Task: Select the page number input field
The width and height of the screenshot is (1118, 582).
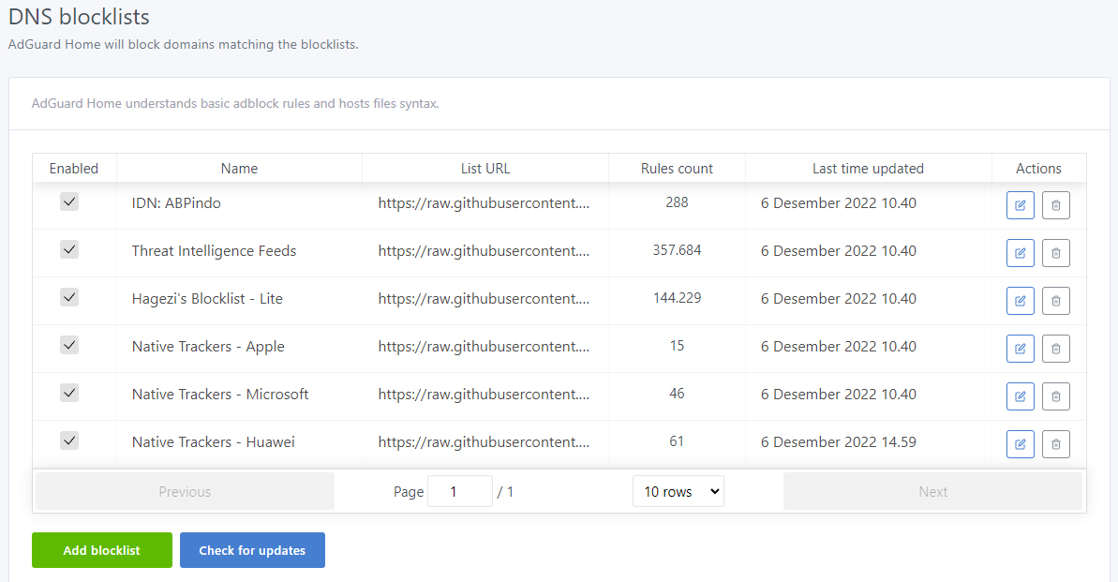Action: point(460,490)
